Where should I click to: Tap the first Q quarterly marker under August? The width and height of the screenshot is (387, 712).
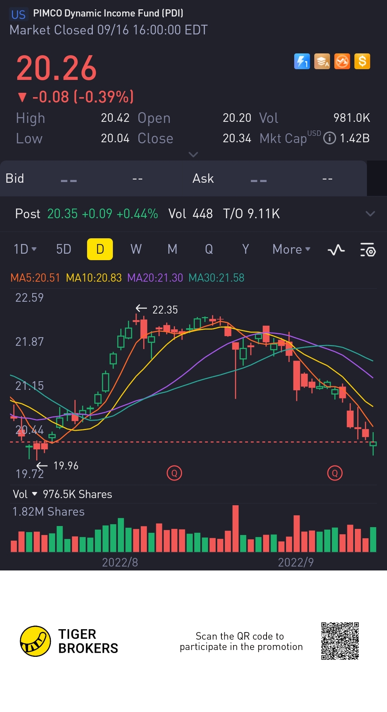175,473
